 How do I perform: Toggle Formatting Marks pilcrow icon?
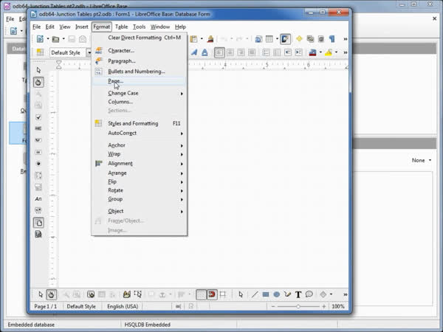point(332,39)
